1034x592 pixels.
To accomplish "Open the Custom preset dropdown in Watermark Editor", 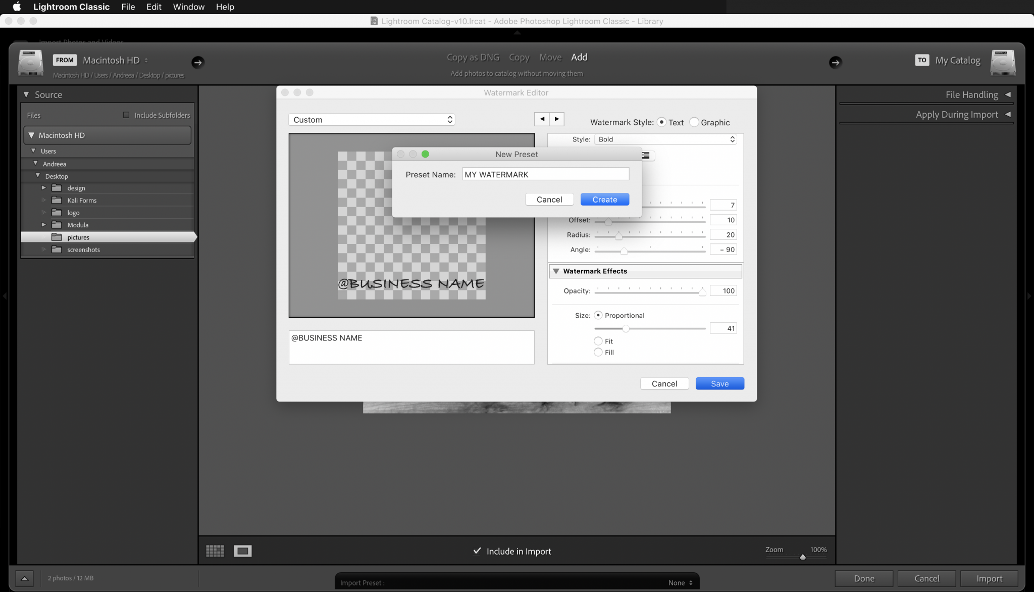I will coord(371,119).
